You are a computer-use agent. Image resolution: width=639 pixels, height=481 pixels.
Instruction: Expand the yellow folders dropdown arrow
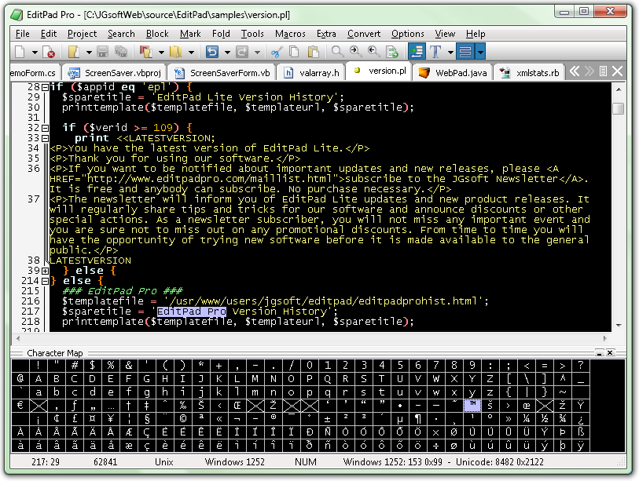[191, 52]
